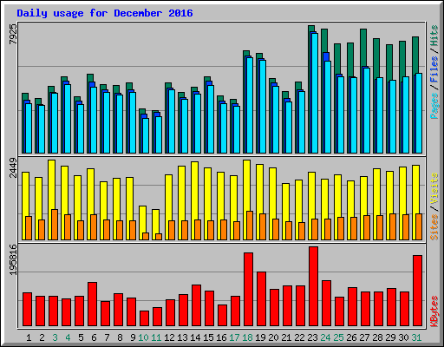
Task: Click the 'Pages' legend label
Action: 434,106
